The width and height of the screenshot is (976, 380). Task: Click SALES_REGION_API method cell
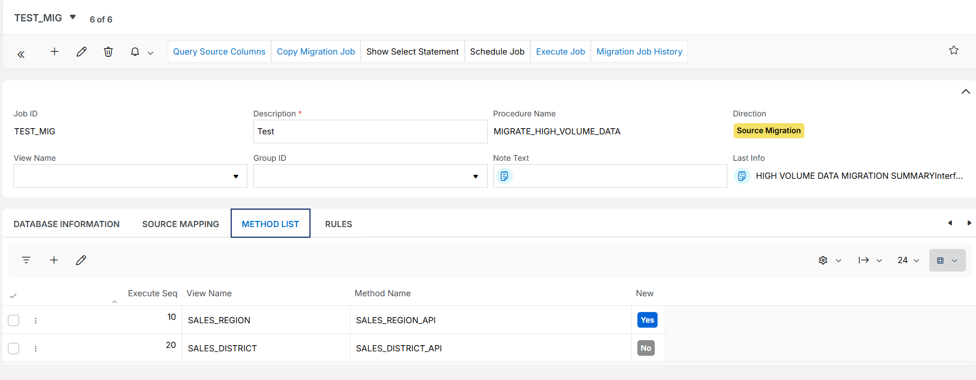pos(491,320)
